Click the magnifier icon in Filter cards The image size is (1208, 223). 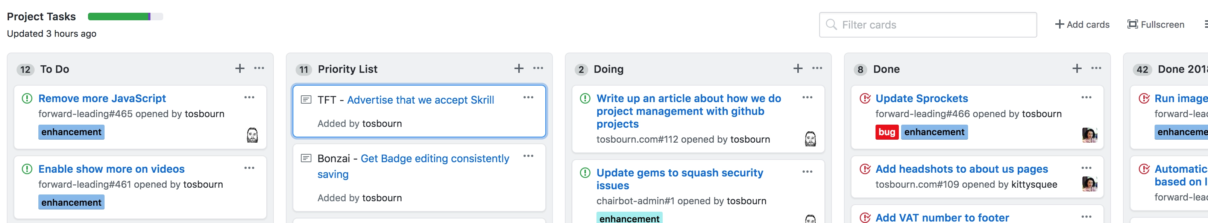point(831,24)
